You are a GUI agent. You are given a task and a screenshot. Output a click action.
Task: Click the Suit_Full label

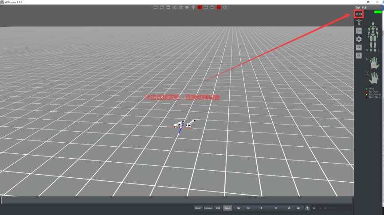361,8
